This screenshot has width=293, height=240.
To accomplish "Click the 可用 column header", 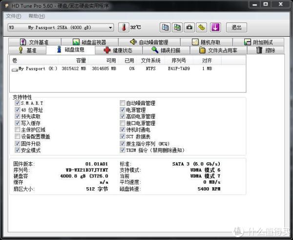I will [104, 61].
